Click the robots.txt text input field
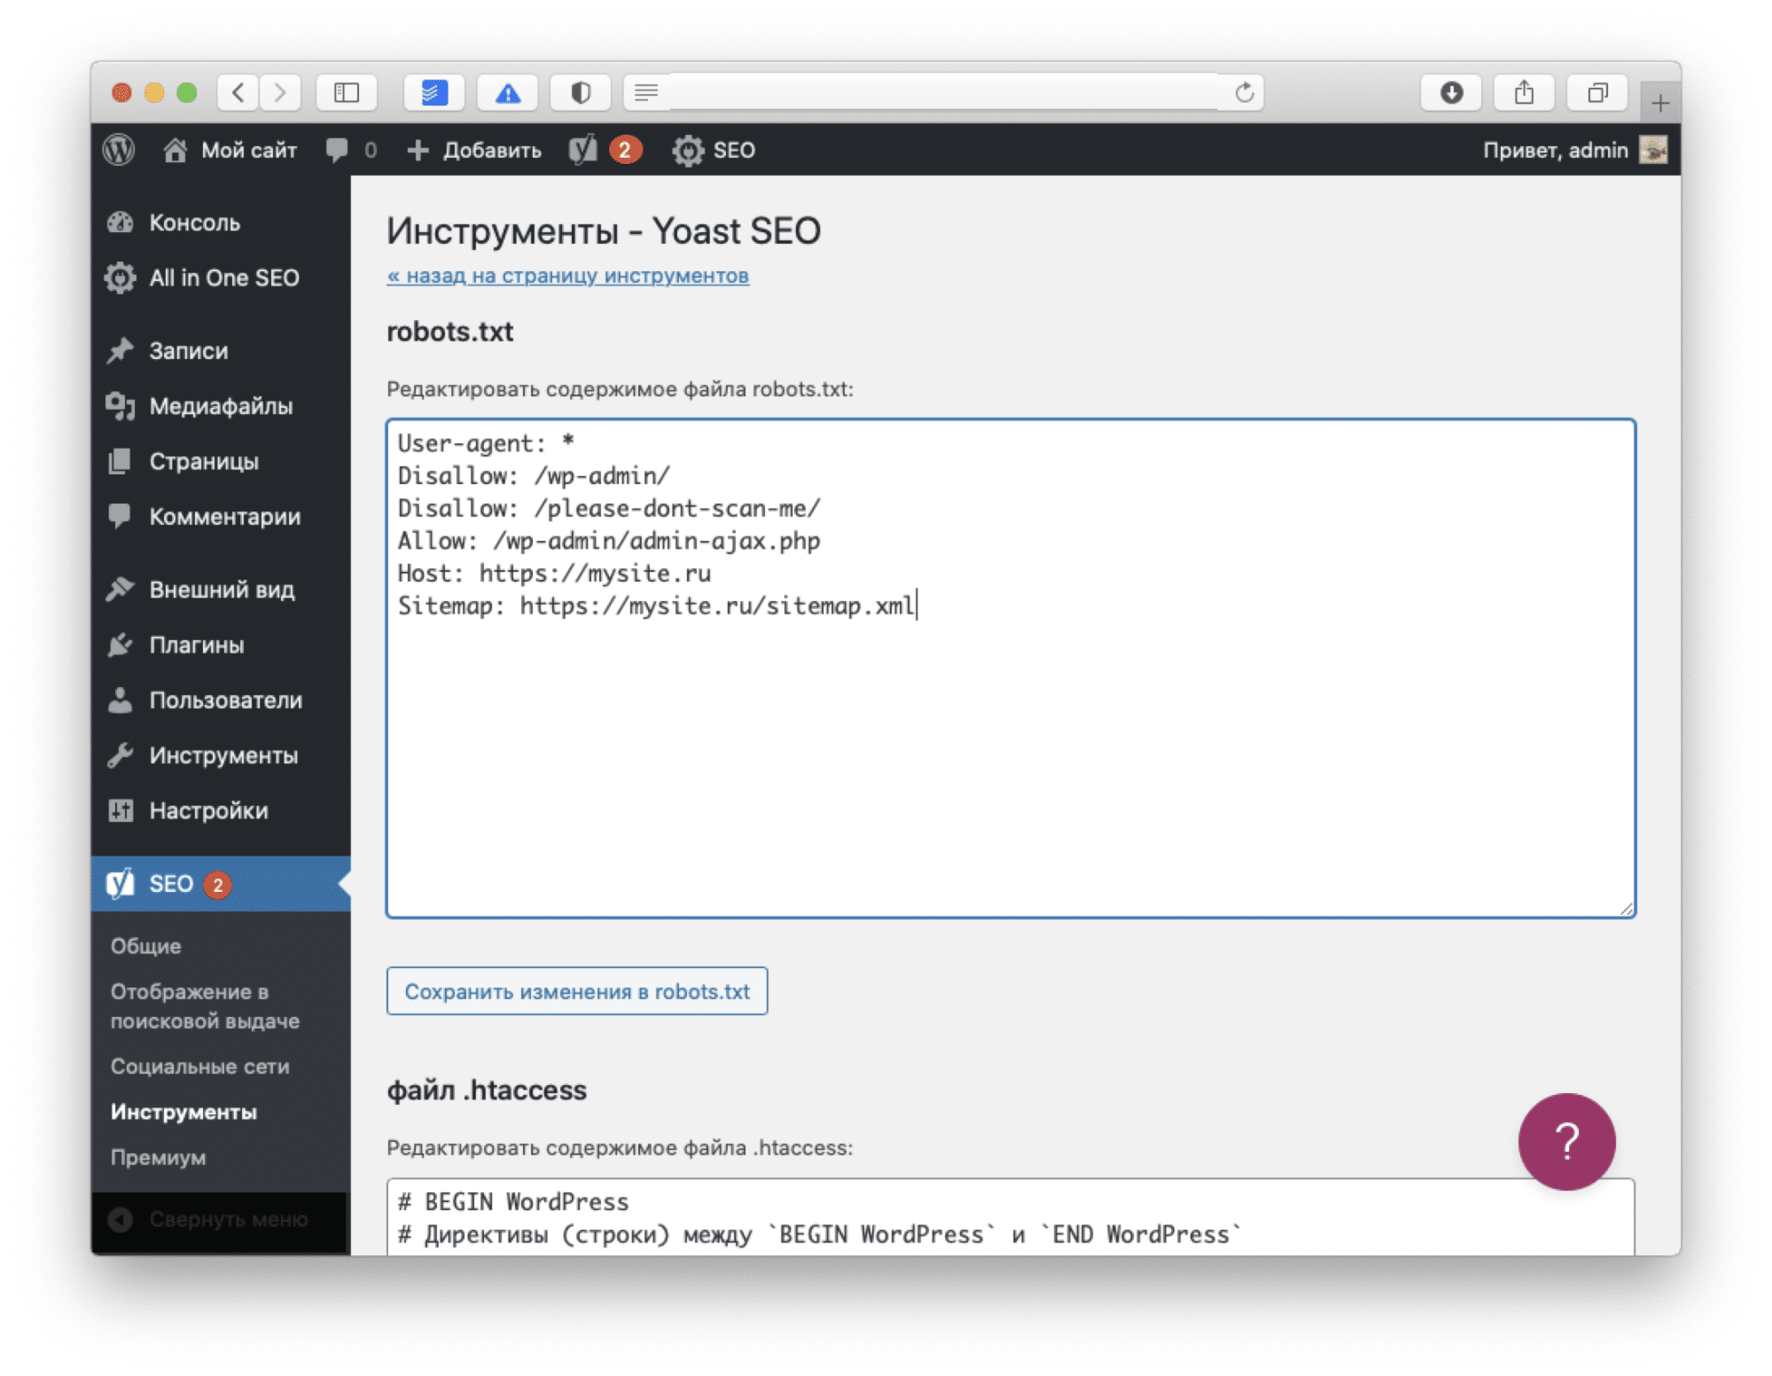This screenshot has height=1376, width=1772. tap(1010, 661)
